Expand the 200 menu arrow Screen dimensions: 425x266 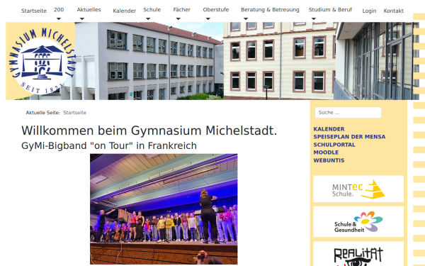pos(59,18)
